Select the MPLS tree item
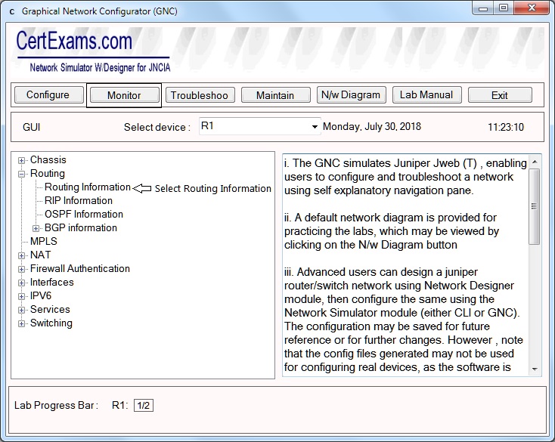 (44, 241)
